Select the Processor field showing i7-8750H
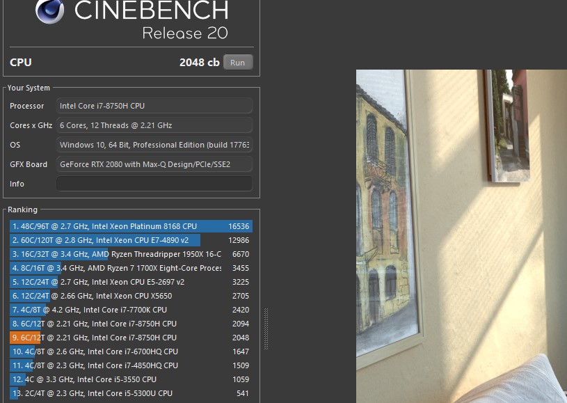This screenshot has width=567, height=403. 154,106
